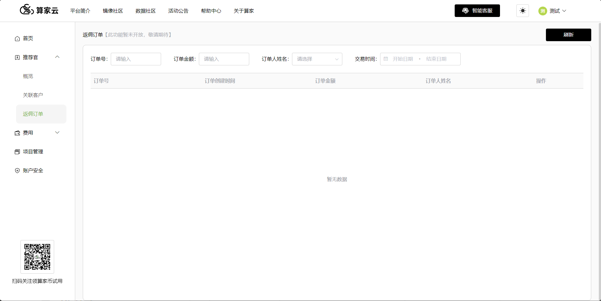Open the 订单人姓名 select dropdown
The height and width of the screenshot is (301, 601).
[317, 59]
